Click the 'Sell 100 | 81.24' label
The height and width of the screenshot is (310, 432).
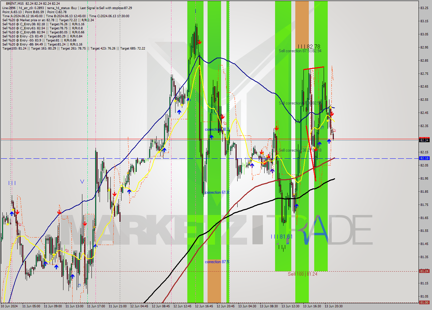point(302,274)
